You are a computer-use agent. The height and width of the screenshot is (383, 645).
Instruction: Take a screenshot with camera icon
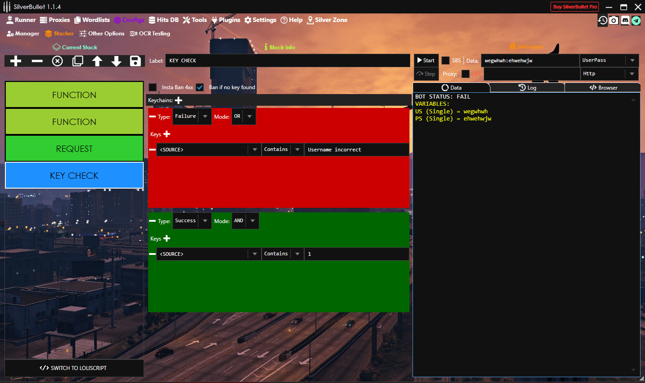pyautogui.click(x=614, y=20)
